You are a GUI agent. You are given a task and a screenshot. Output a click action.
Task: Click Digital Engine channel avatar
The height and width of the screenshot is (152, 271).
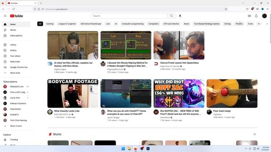point(50,64)
